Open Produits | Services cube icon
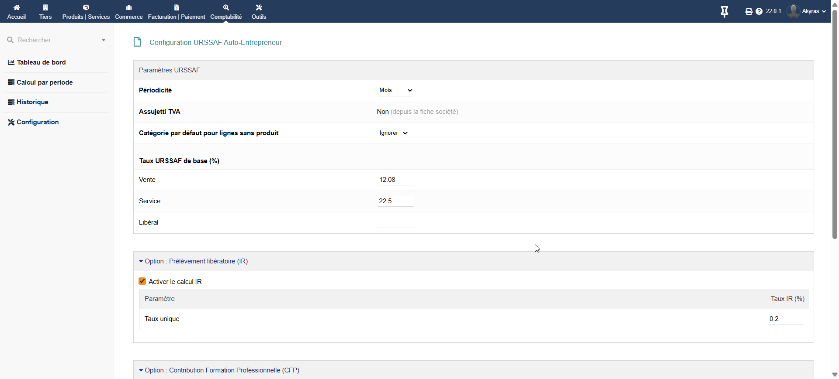839x379 pixels. click(86, 7)
